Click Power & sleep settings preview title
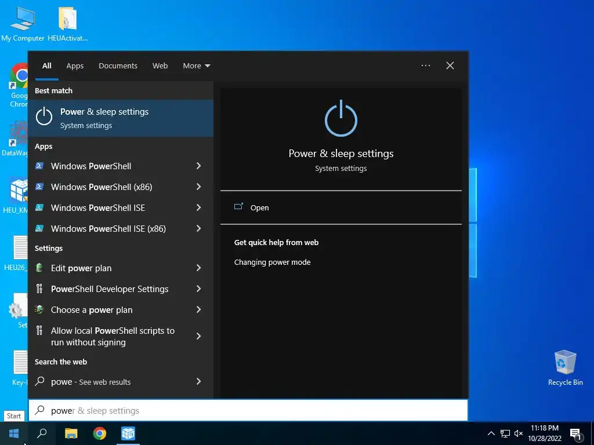The width and height of the screenshot is (594, 445). coord(341,153)
